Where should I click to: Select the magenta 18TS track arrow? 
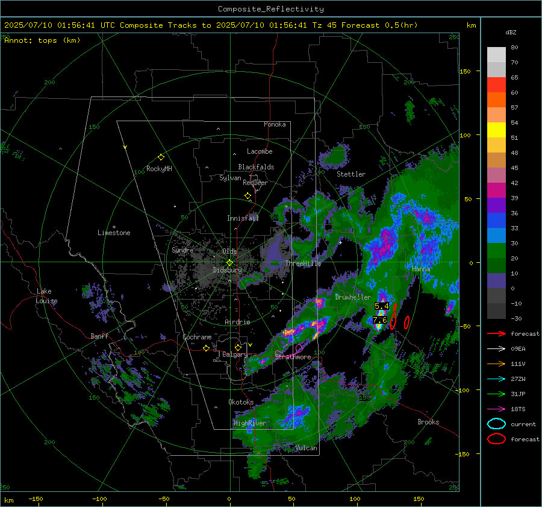tap(496, 409)
